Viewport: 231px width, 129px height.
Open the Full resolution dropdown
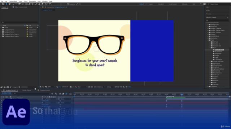82,87
